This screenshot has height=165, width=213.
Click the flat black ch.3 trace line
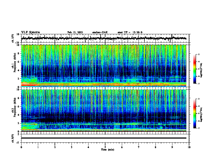tap(104, 138)
